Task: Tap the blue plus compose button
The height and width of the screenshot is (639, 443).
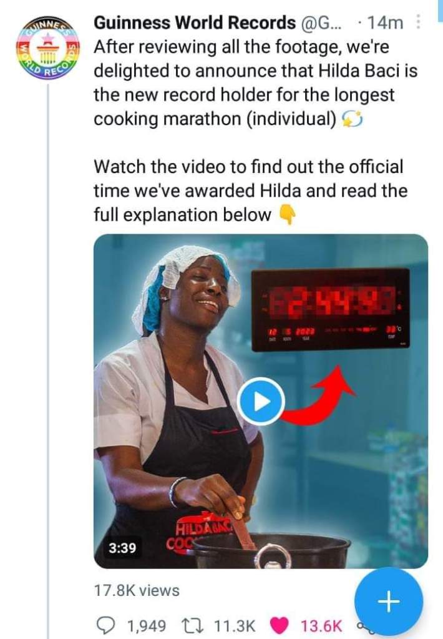Action: click(x=389, y=601)
